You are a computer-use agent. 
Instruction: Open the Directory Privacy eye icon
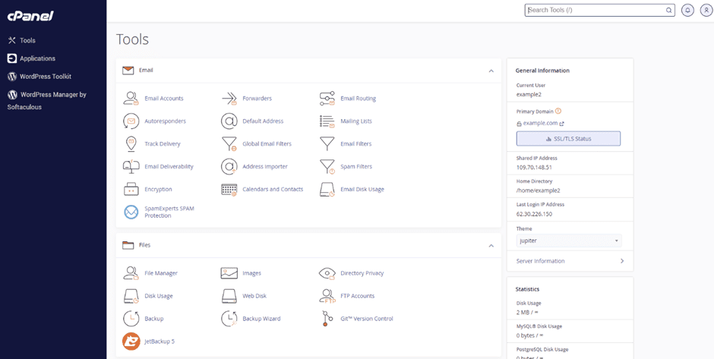(327, 273)
